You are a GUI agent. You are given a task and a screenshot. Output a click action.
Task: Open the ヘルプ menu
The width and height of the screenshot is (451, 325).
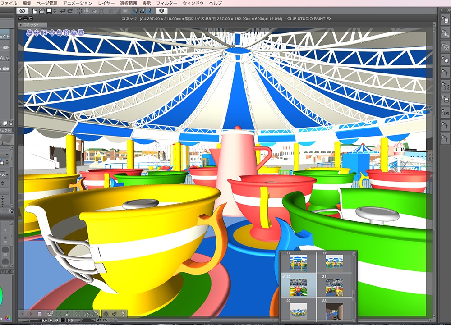click(x=216, y=3)
